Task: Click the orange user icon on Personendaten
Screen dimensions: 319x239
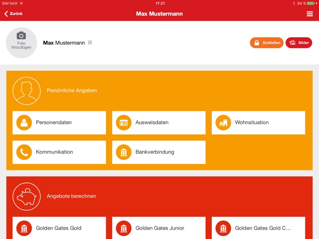Action: 24,123
